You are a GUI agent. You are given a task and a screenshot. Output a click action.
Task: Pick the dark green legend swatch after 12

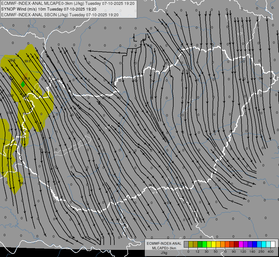pyautogui.click(x=200, y=244)
